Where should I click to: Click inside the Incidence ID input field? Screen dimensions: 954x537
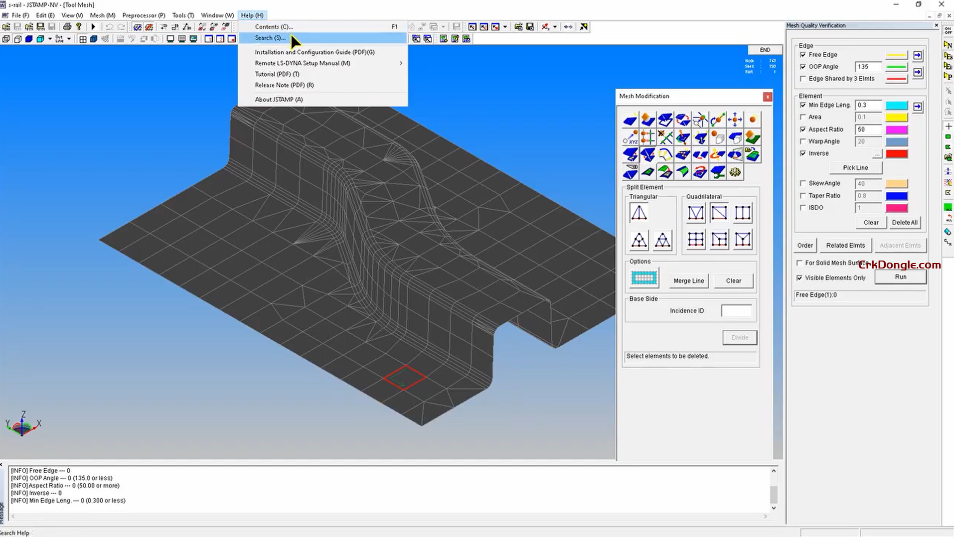[737, 310]
